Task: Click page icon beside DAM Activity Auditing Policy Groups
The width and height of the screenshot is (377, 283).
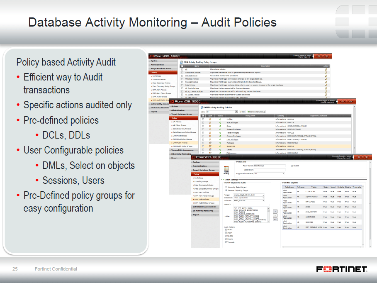Action: pos(182,62)
